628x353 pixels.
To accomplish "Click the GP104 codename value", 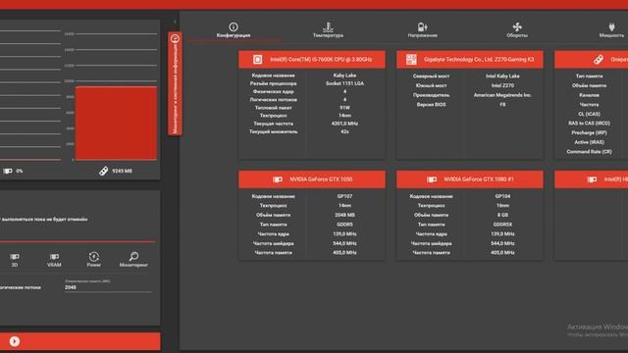I will [x=502, y=196].
